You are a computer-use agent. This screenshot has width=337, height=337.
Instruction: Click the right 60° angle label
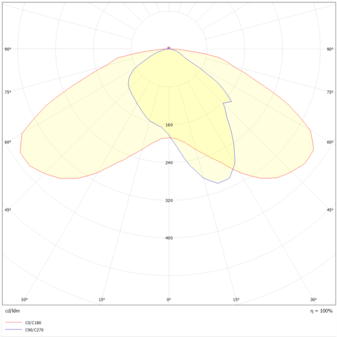[330, 142]
